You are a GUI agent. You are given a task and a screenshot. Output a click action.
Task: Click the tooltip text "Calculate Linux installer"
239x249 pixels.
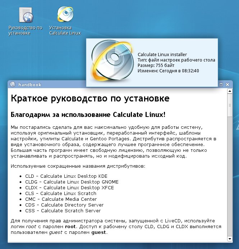162,54
